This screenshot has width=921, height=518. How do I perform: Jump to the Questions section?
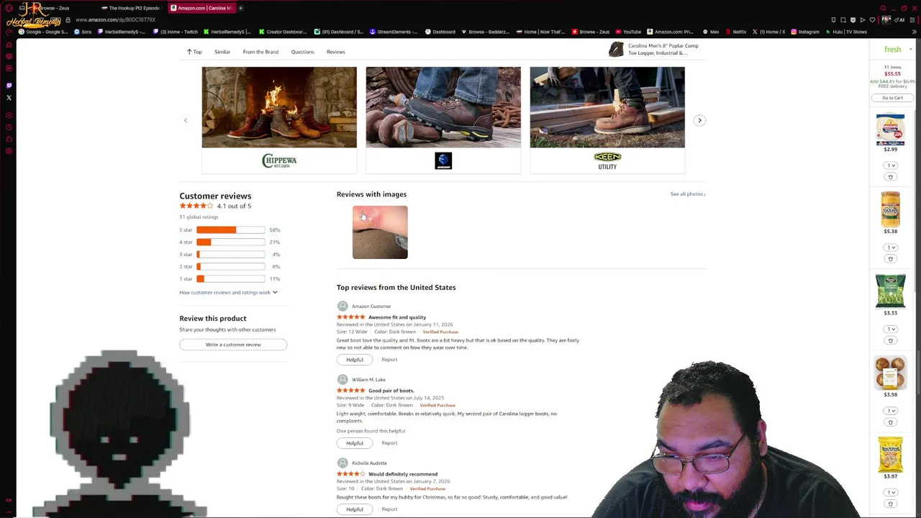click(302, 52)
